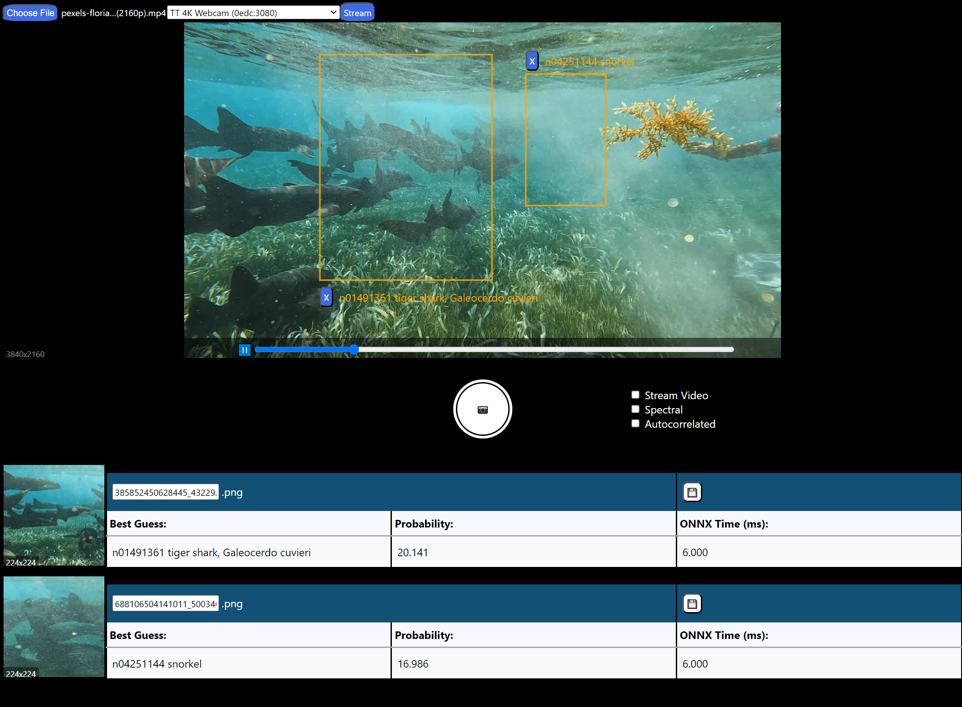Save the tiger shark capture with the floppy disk icon
The height and width of the screenshot is (707, 962).
click(691, 492)
